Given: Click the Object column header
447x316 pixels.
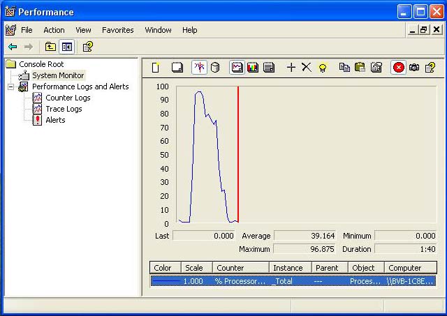Looking at the screenshot, I should tap(366, 268).
